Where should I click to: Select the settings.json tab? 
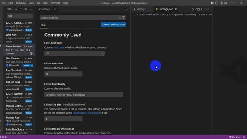[x=166, y=9]
